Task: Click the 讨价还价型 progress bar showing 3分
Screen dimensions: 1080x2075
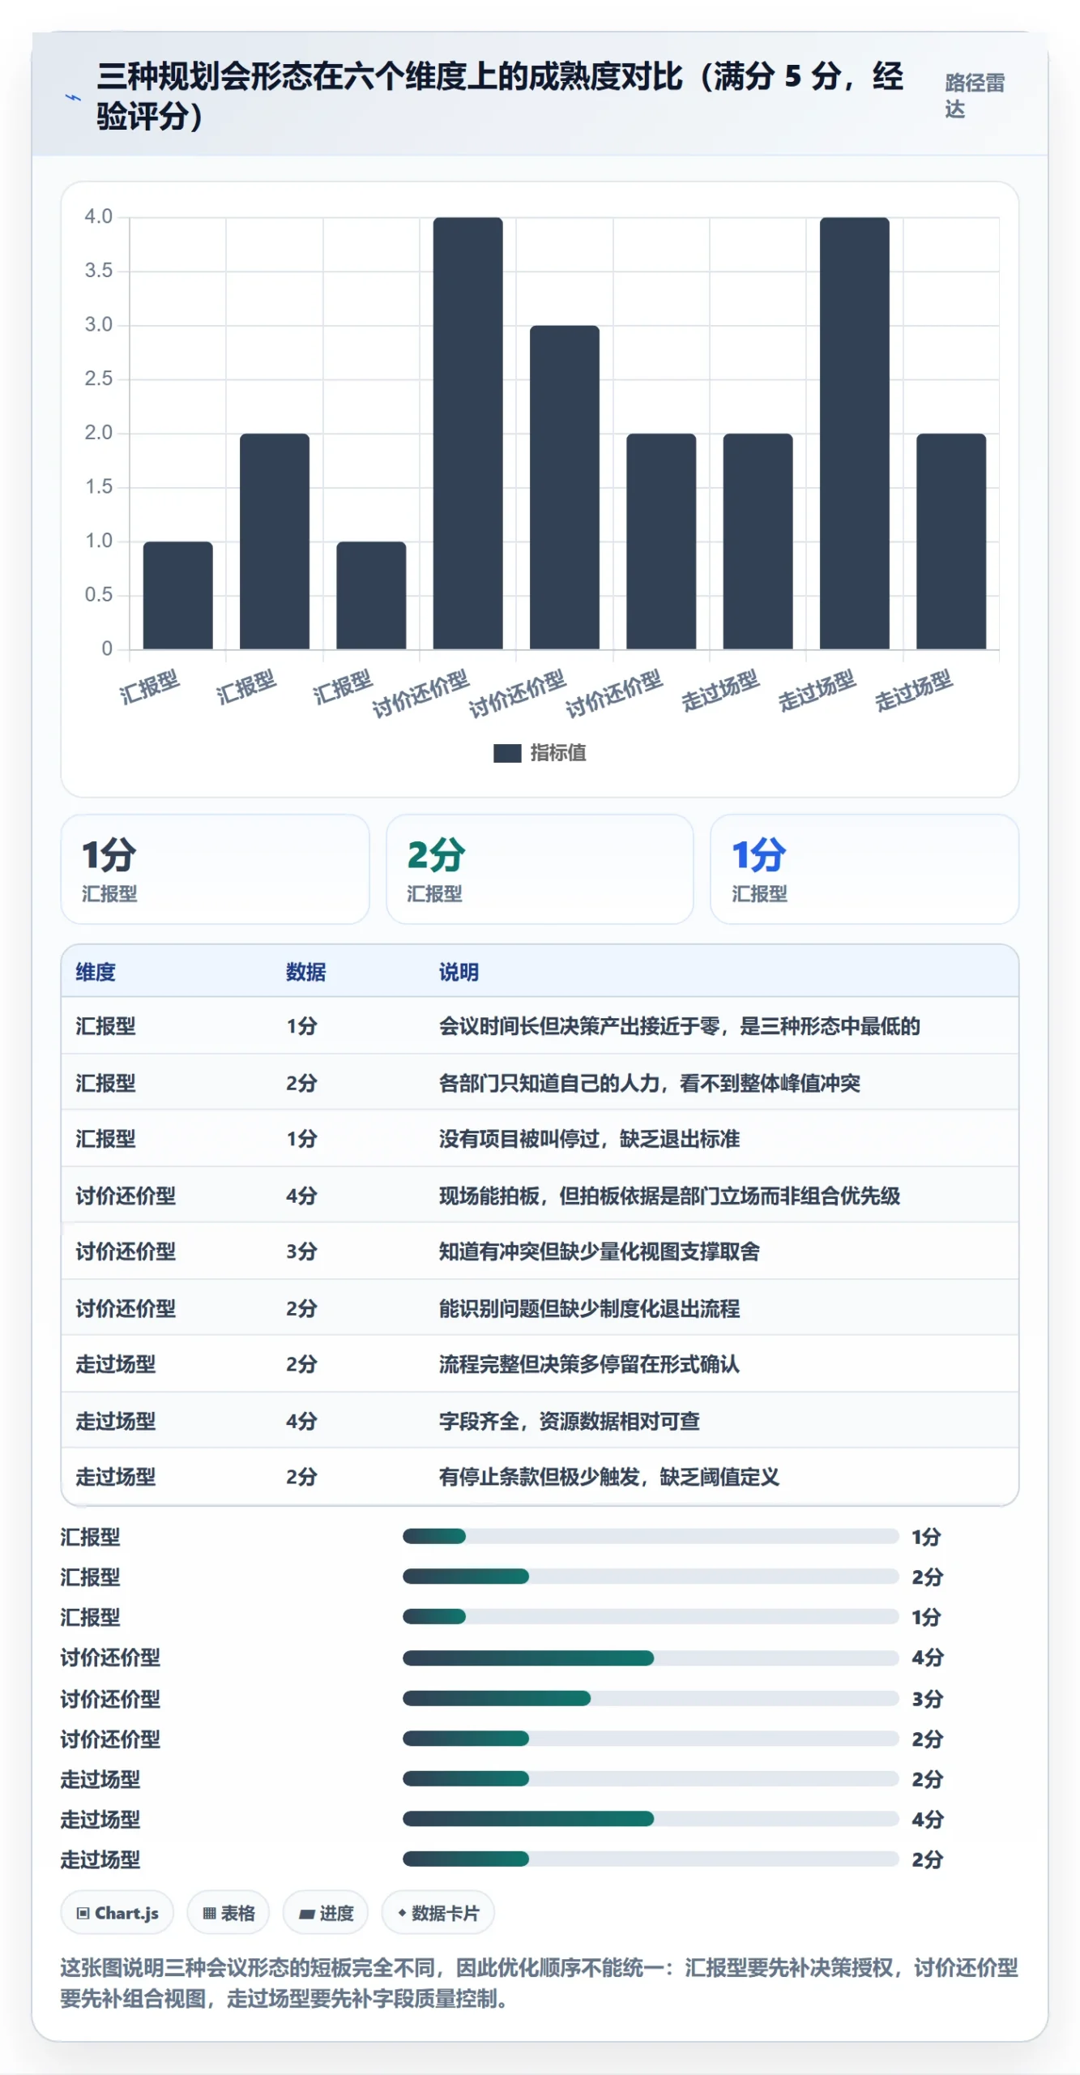Action: (651, 1698)
